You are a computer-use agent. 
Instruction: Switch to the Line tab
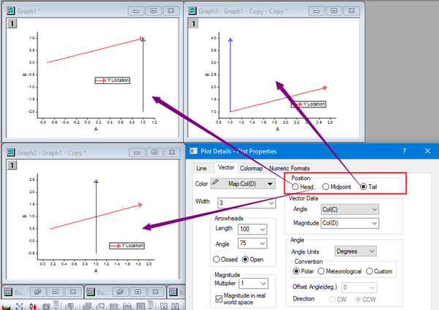[x=201, y=168]
